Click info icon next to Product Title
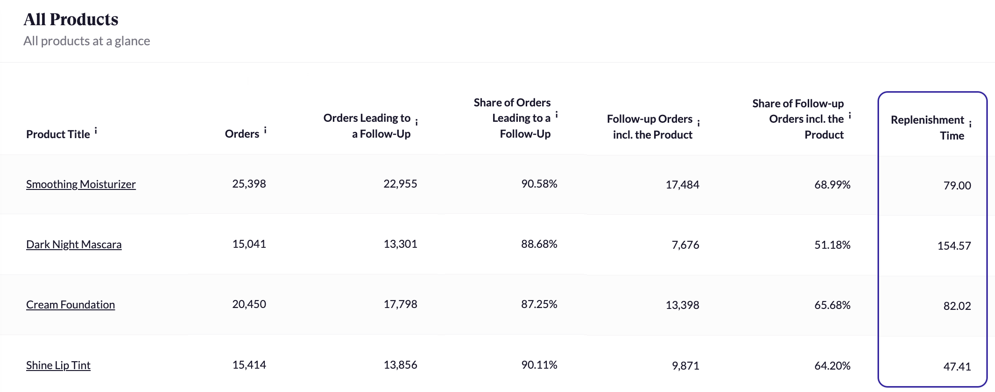995x392 pixels. coord(96,131)
